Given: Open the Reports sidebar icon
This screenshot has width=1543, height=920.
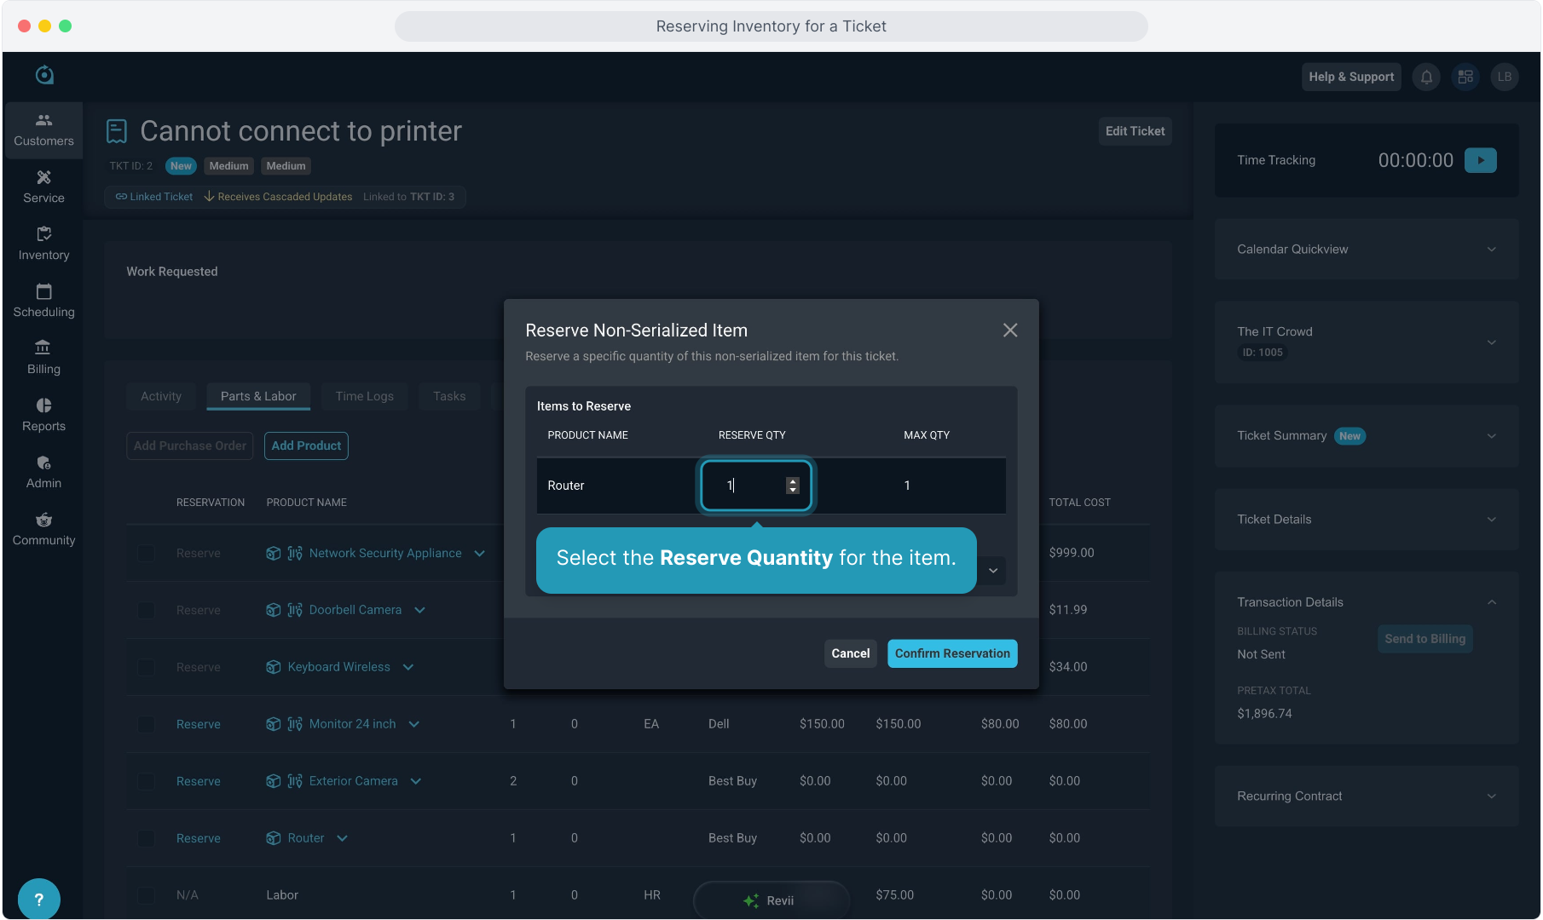Looking at the screenshot, I should click(x=43, y=415).
